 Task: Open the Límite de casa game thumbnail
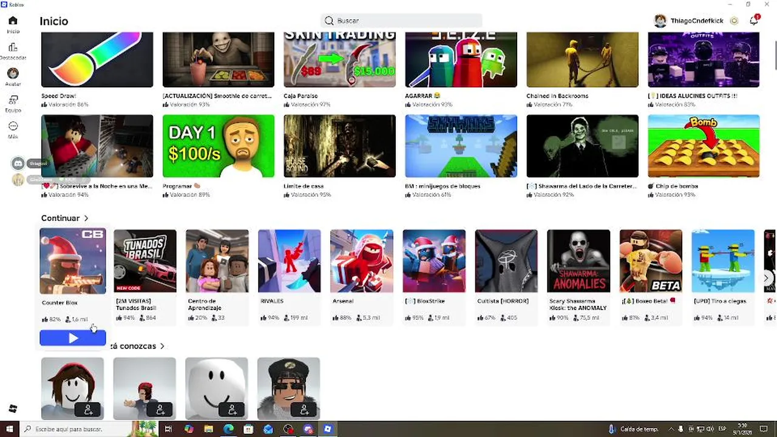click(x=340, y=146)
